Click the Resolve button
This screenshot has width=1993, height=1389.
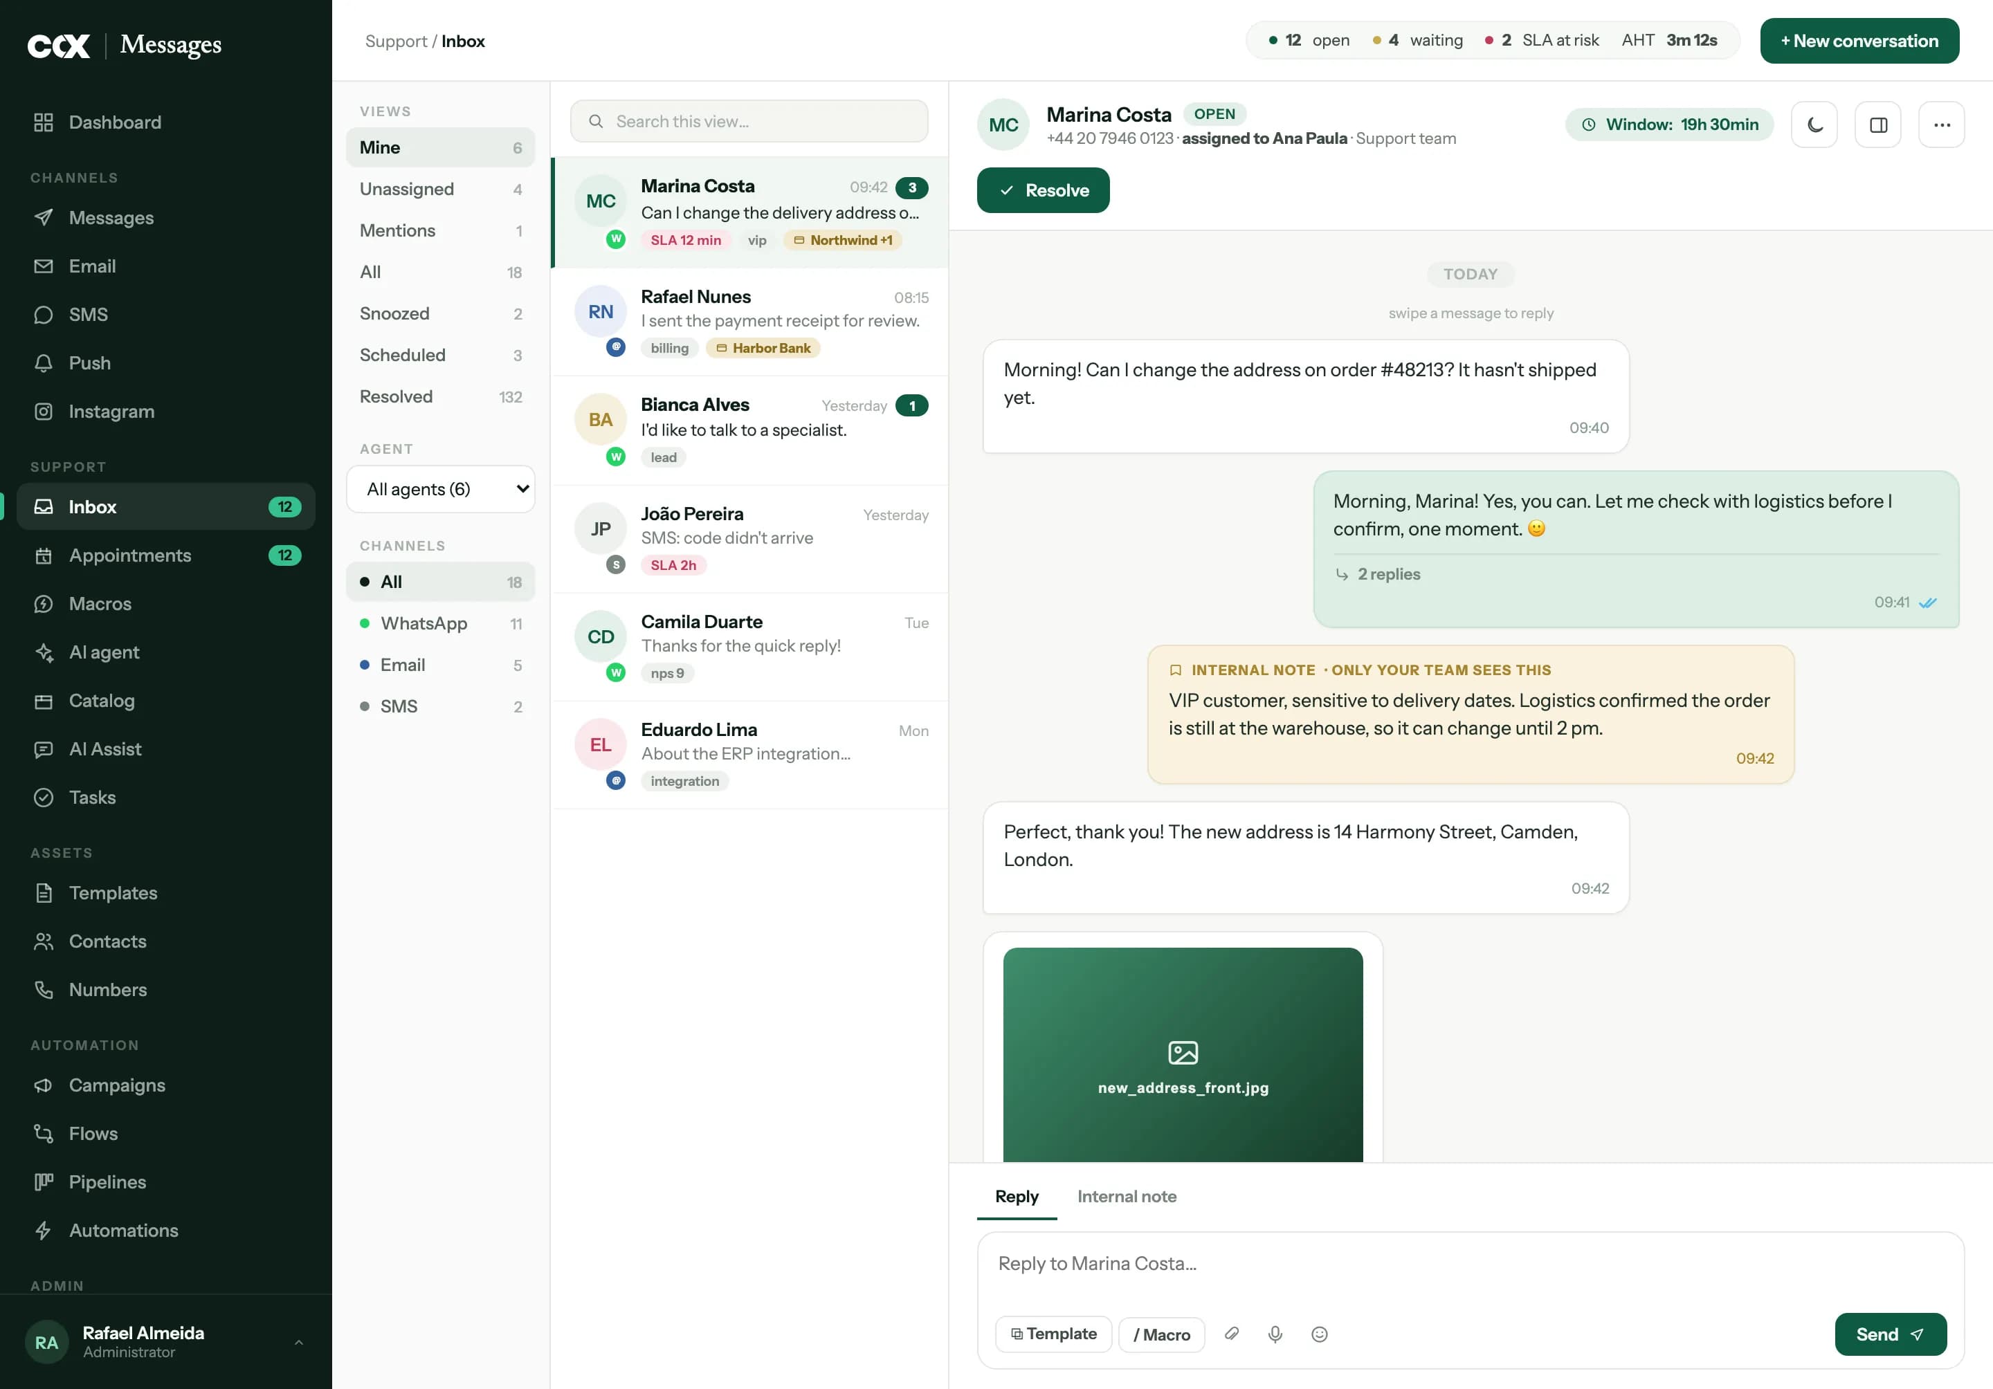coord(1042,190)
